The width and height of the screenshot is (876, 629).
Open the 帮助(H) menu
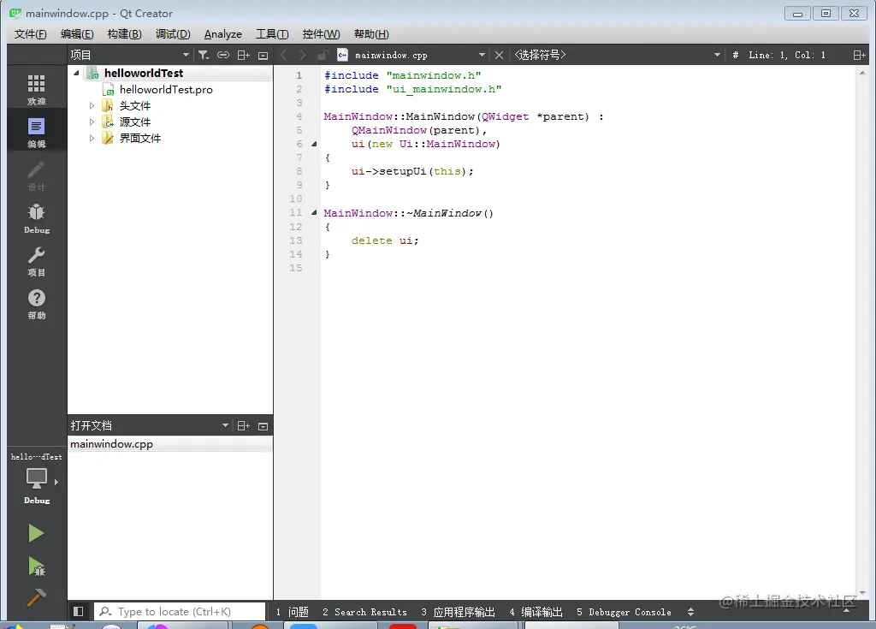[x=371, y=34]
